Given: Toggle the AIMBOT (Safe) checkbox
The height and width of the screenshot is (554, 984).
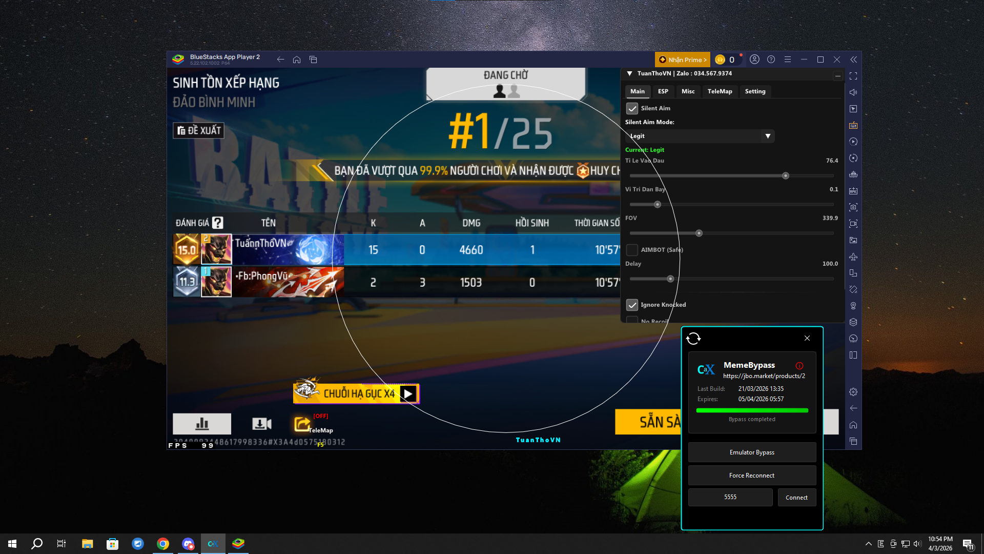Looking at the screenshot, I should [x=632, y=250].
